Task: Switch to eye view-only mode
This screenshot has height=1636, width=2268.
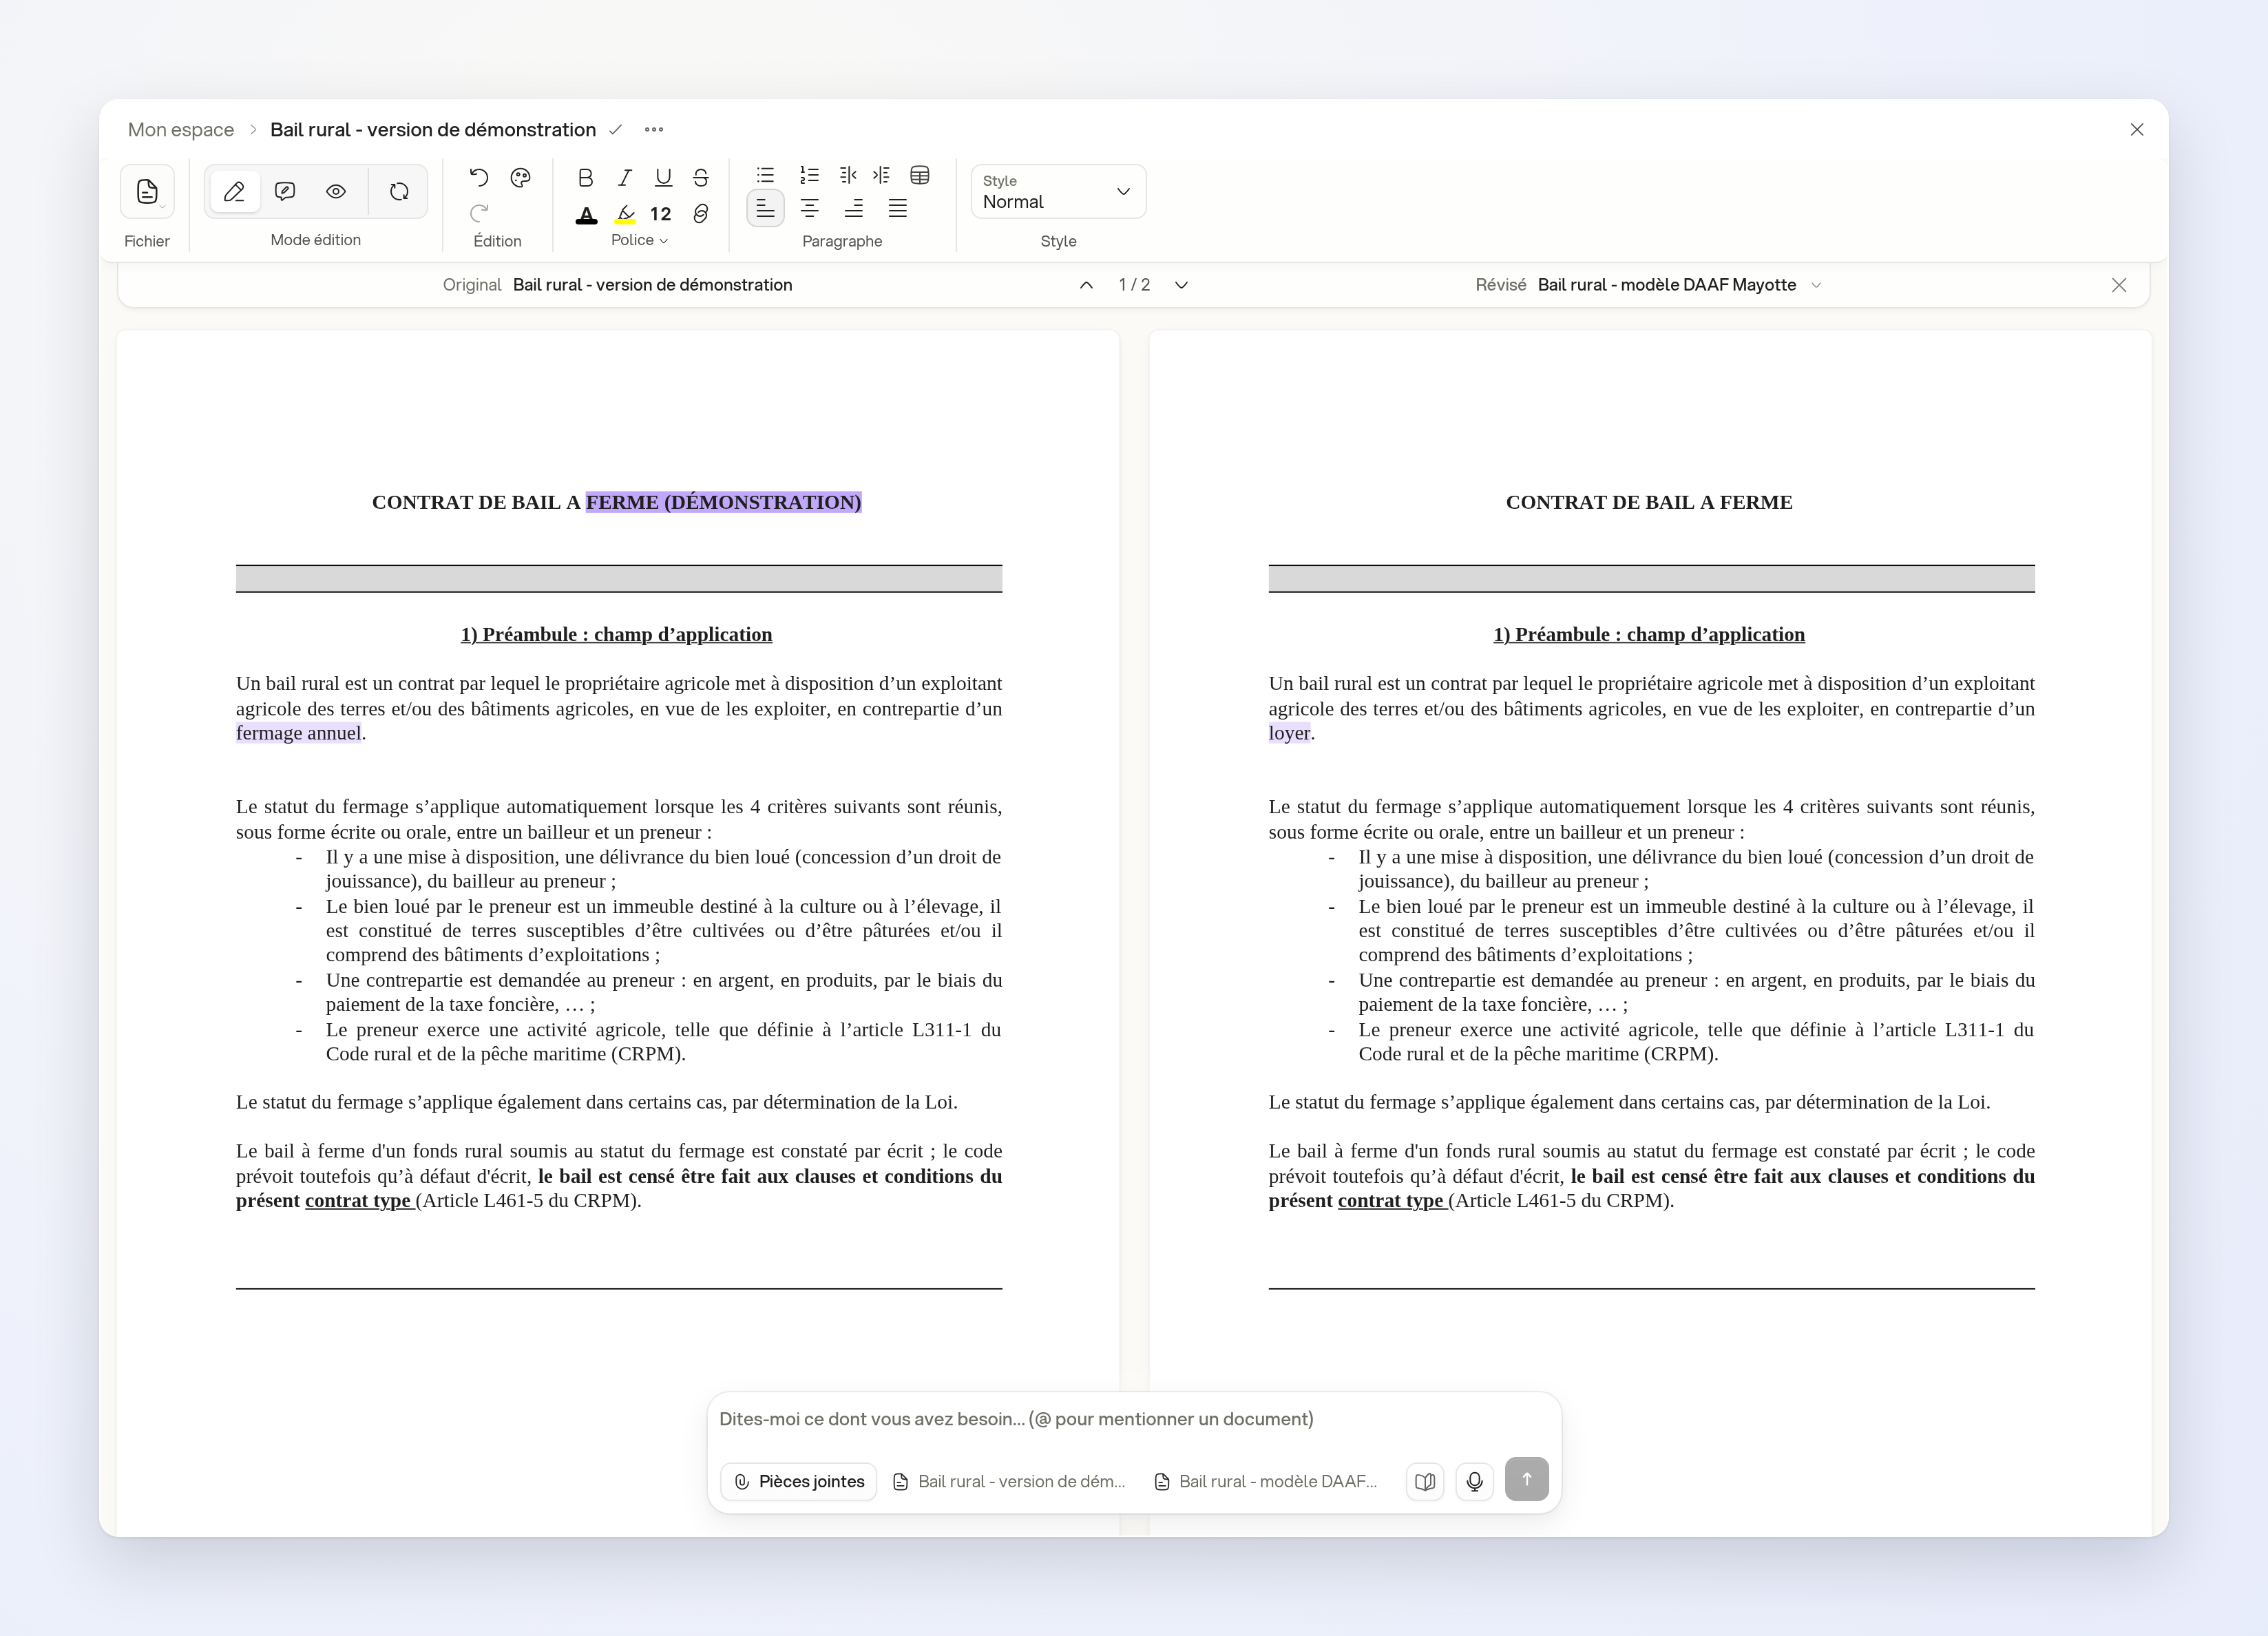Action: 336,192
